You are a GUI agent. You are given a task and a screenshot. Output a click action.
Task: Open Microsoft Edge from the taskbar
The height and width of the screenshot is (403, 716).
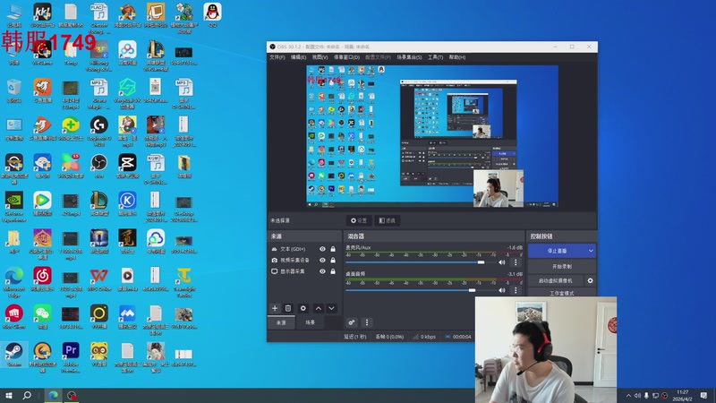(x=54, y=395)
